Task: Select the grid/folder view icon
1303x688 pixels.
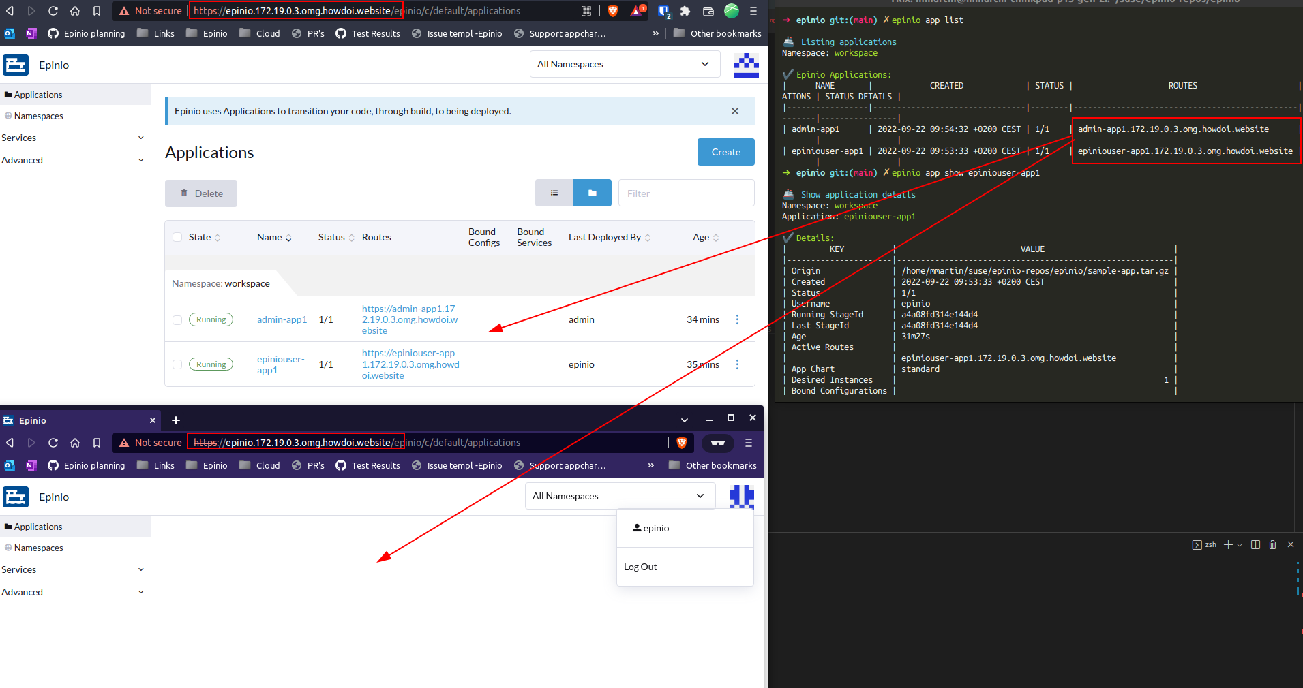Action: [592, 193]
